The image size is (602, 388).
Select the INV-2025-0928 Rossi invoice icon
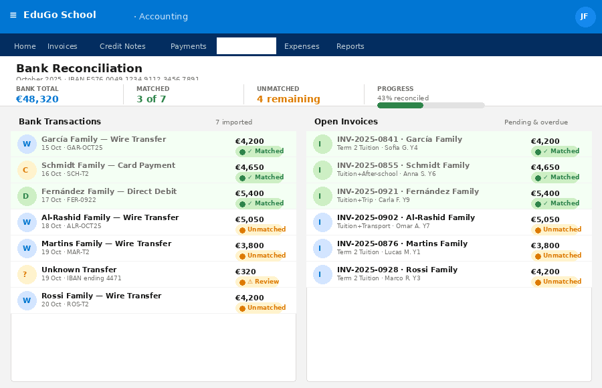coord(322,275)
